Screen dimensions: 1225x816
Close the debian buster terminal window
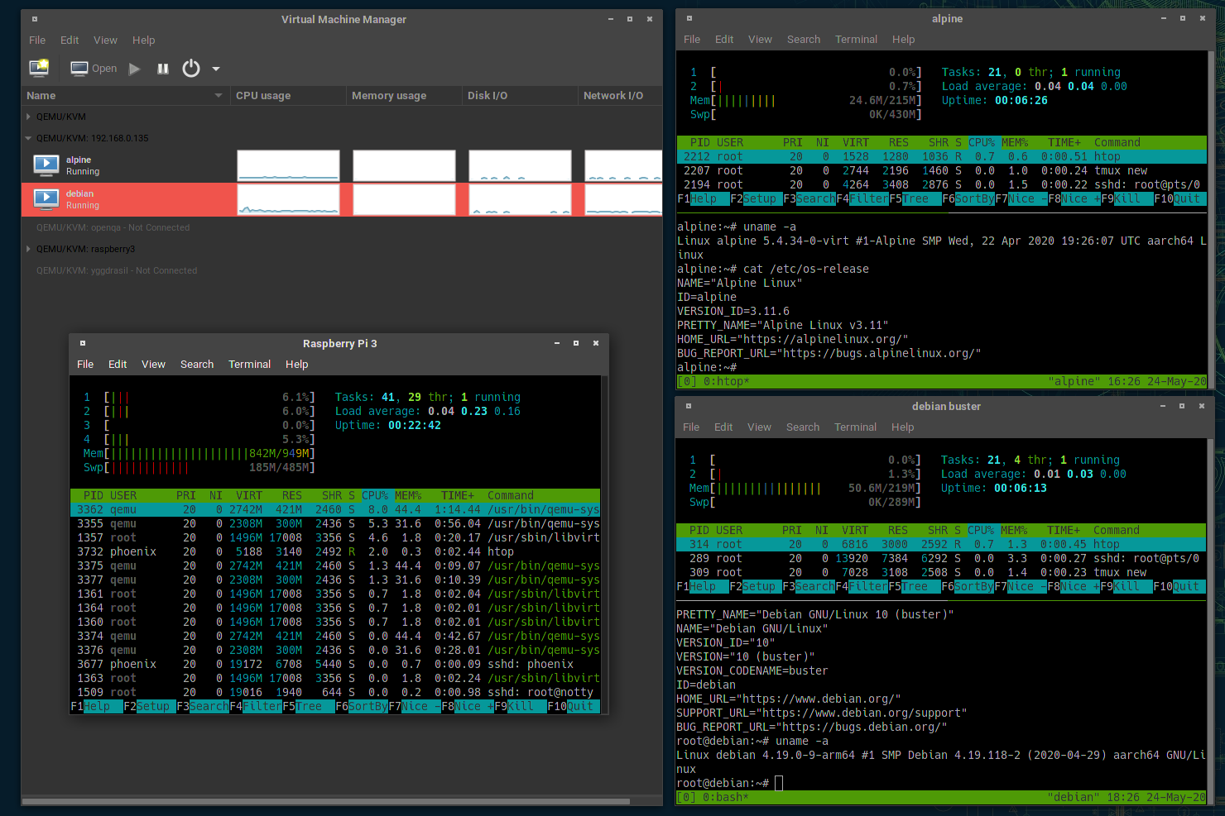click(1202, 406)
